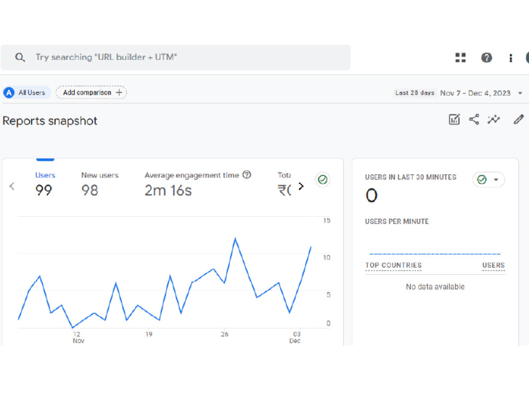
Task: Select the Users metric tab
Action: coord(45,184)
